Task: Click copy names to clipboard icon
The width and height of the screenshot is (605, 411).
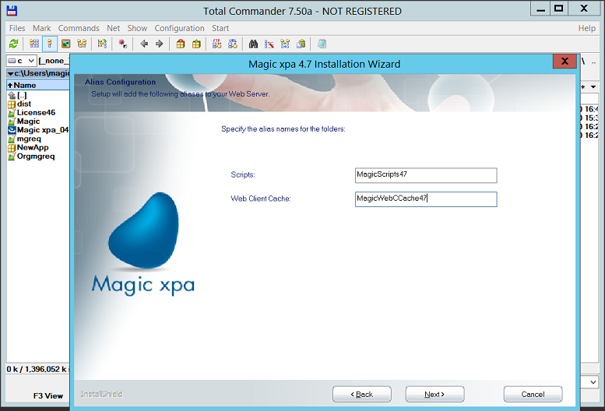Action: pos(301,44)
